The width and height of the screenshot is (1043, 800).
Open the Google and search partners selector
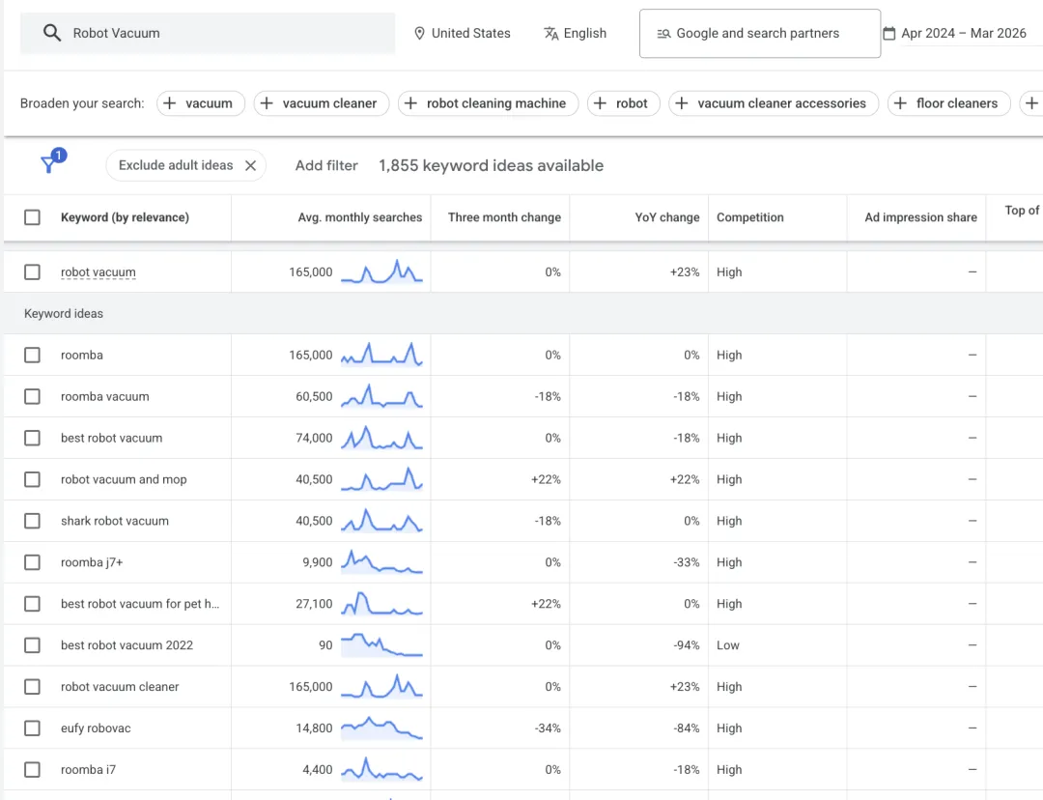point(759,33)
